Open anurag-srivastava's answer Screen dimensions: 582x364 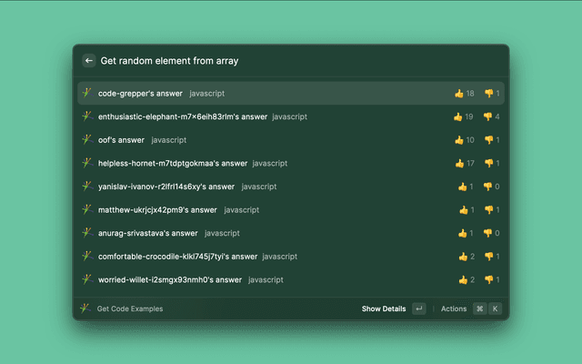click(147, 233)
